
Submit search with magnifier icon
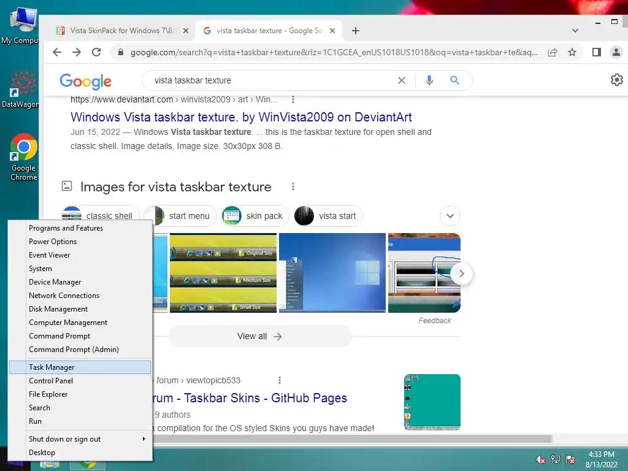pyautogui.click(x=454, y=80)
